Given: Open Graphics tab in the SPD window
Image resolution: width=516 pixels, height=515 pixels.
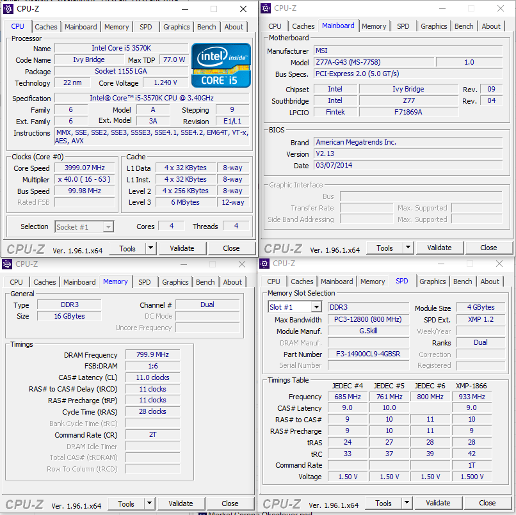Looking at the screenshot, I should tap(432, 281).
